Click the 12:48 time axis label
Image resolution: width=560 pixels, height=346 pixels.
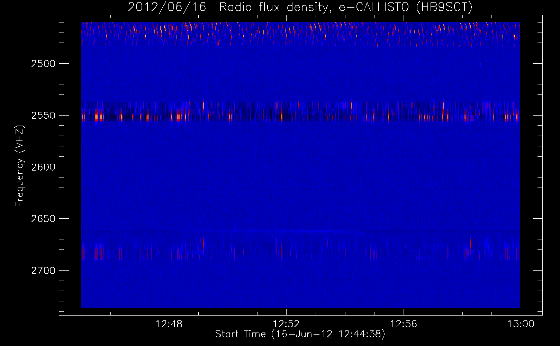point(169,324)
